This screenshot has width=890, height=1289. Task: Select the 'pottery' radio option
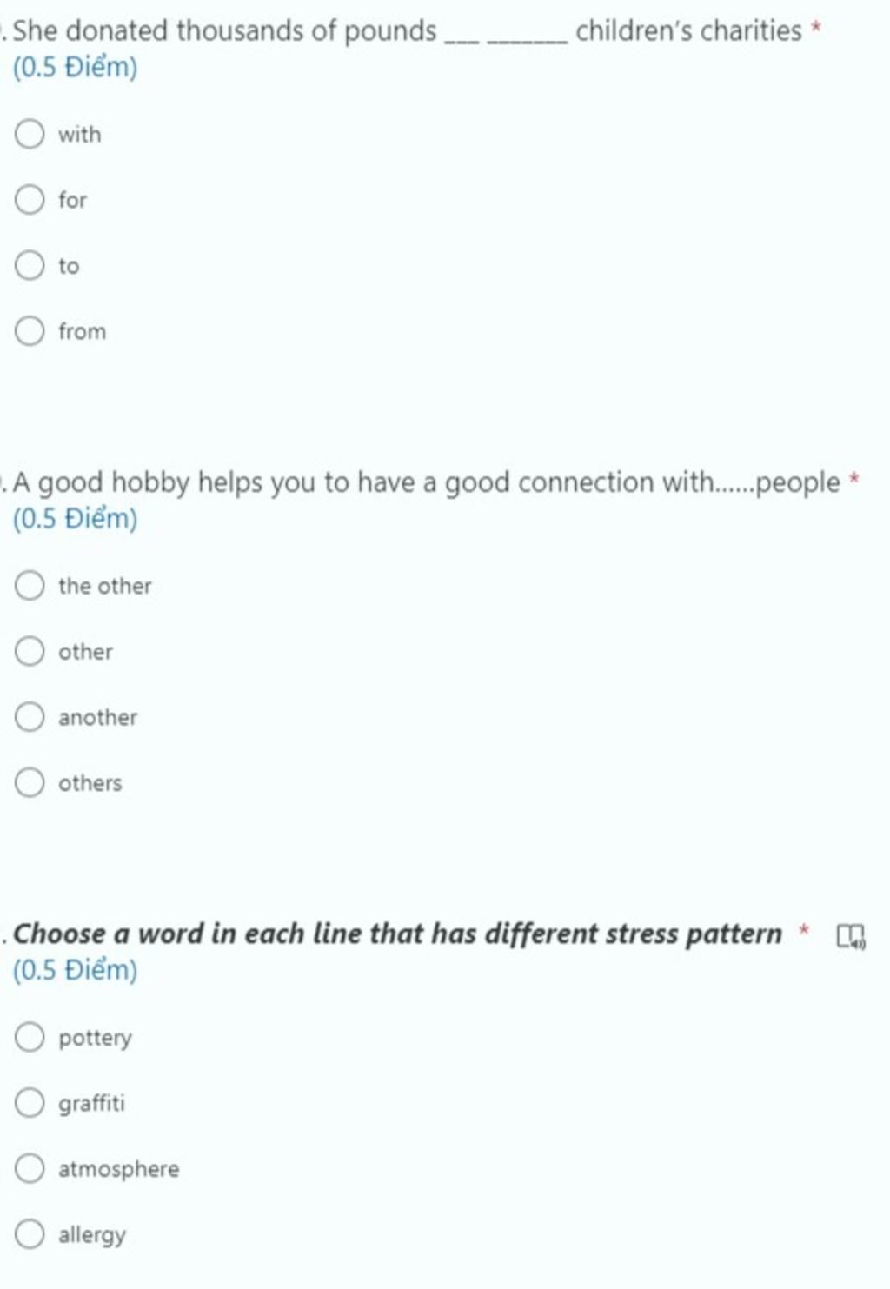point(30,1037)
